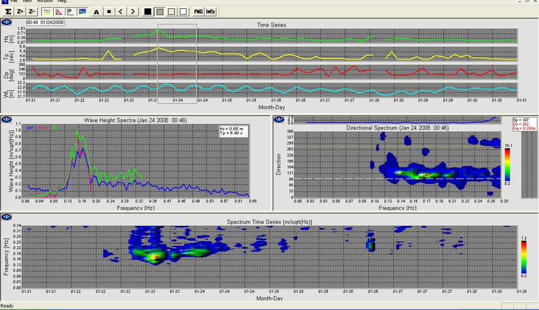Click the Dp = 107 readout

[x=521, y=120]
